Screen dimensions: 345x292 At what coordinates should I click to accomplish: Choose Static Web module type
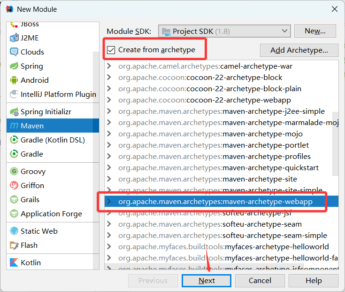click(53, 231)
